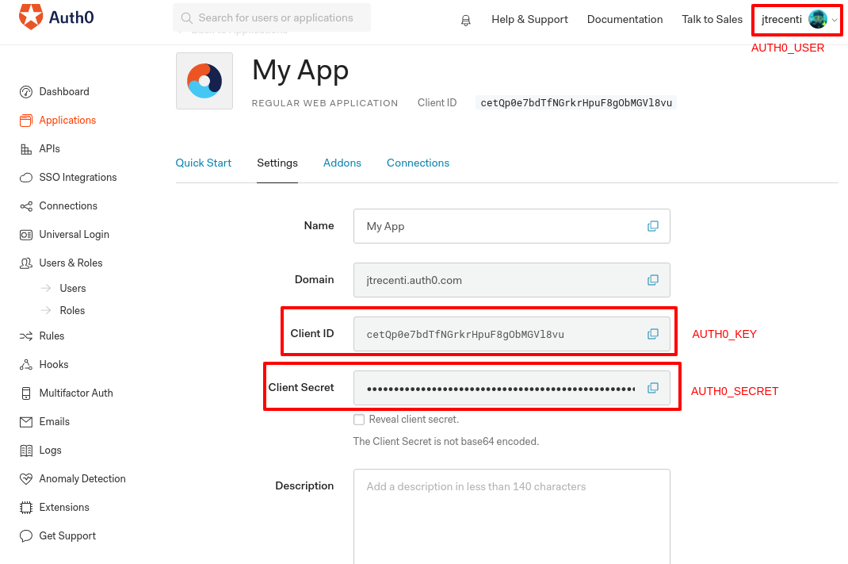
Task: Click the Client ID code in page header
Action: tap(576, 103)
